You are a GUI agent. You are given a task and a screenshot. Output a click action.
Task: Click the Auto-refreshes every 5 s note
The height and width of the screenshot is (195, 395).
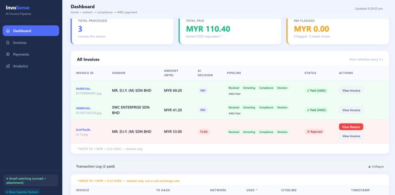pyautogui.click(x=366, y=60)
